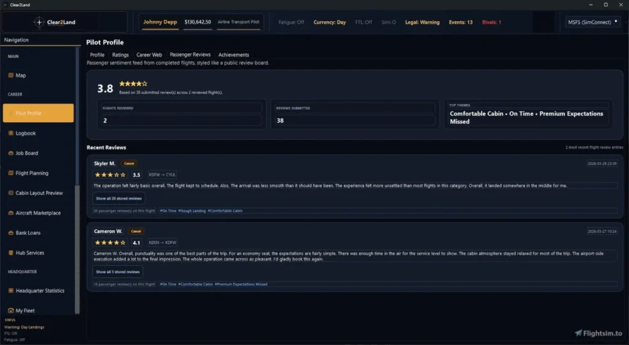Switch to the Achievements tab

[233, 55]
